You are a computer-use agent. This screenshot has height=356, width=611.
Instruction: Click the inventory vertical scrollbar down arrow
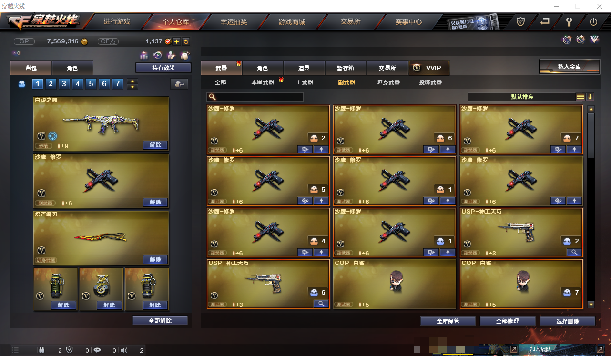[591, 304]
